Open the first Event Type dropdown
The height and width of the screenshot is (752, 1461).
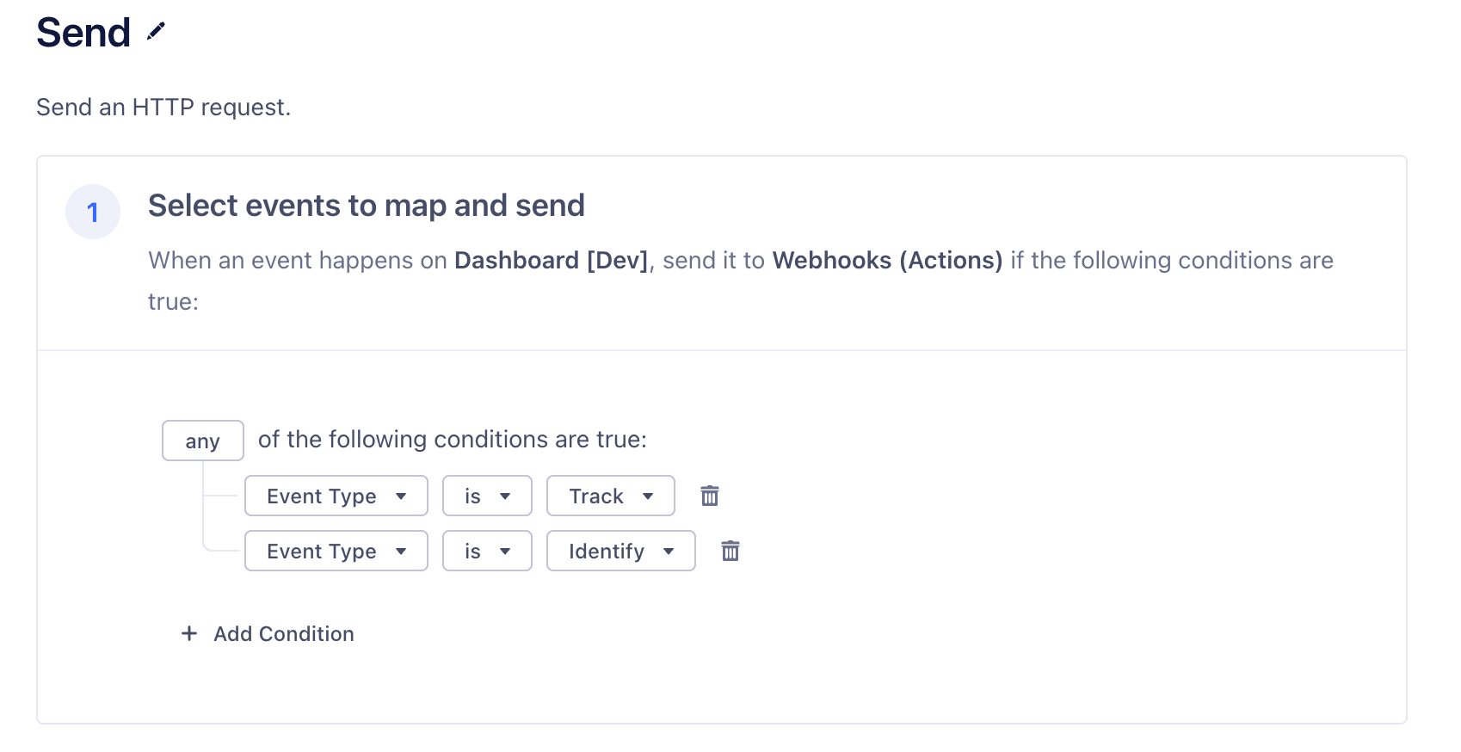(x=336, y=496)
